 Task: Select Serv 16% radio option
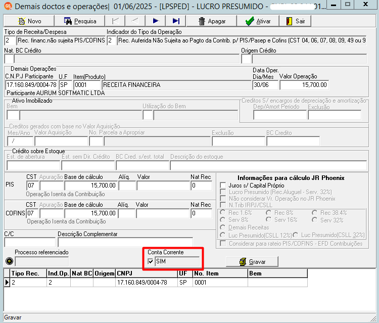pos(268,220)
